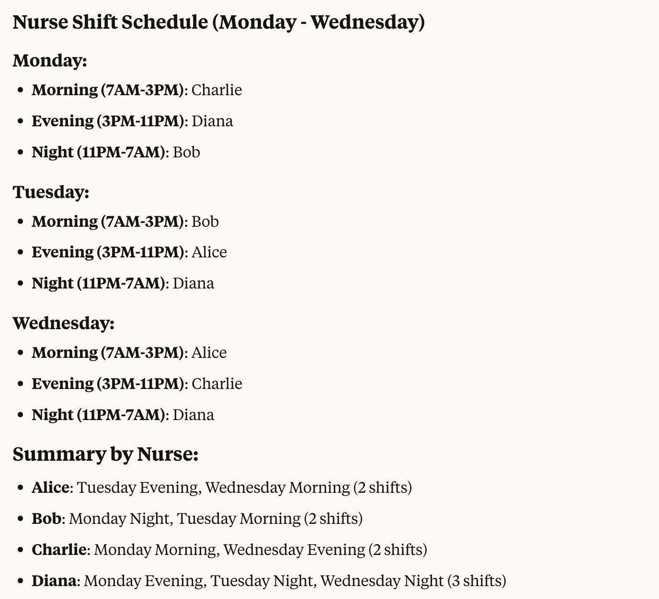Viewport: 659px width, 599px height.
Task: Click the "Tuesday:" section heading
Action: click(51, 192)
